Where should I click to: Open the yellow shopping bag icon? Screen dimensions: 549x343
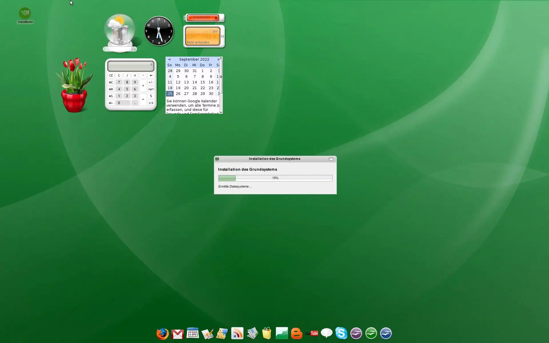click(x=266, y=333)
